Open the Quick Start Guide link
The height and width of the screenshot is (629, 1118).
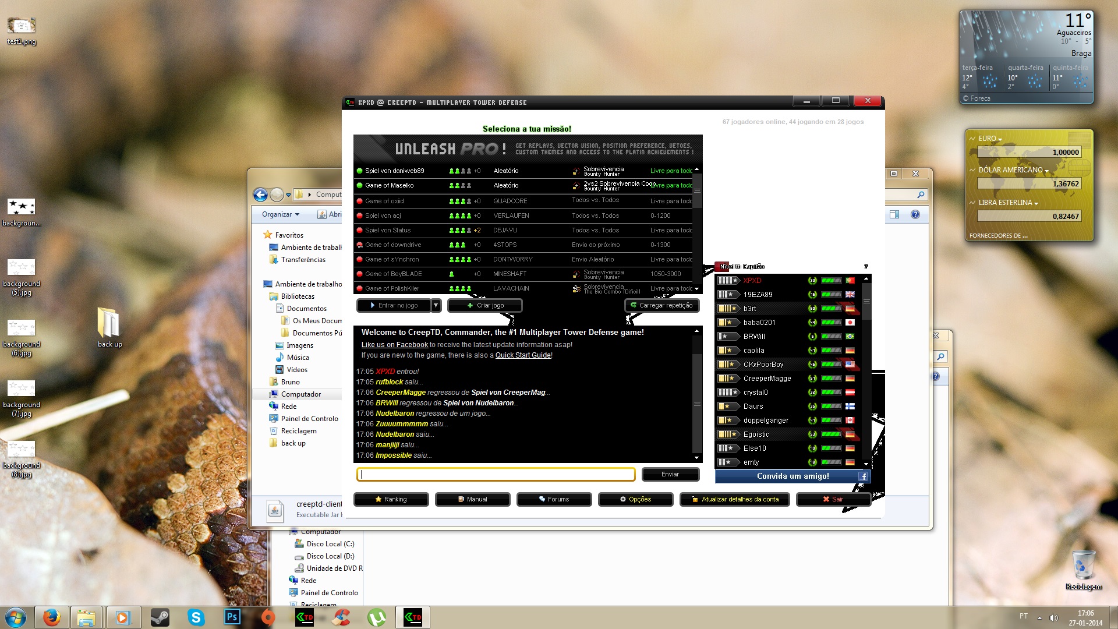click(x=523, y=355)
